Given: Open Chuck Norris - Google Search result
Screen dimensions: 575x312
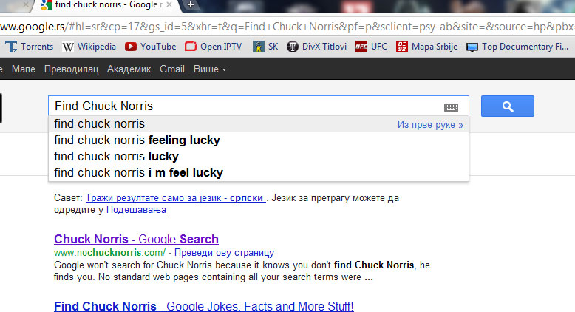Looking at the screenshot, I should (136, 239).
